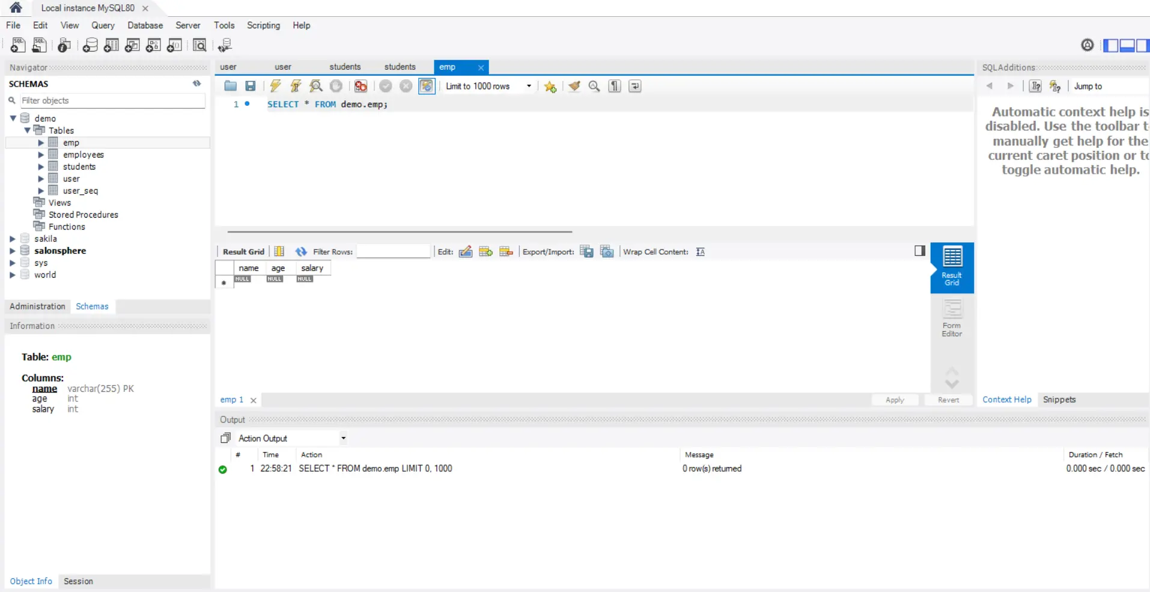Toggle Wrap Cell Content in result grid
The width and height of the screenshot is (1150, 592).
(x=701, y=251)
